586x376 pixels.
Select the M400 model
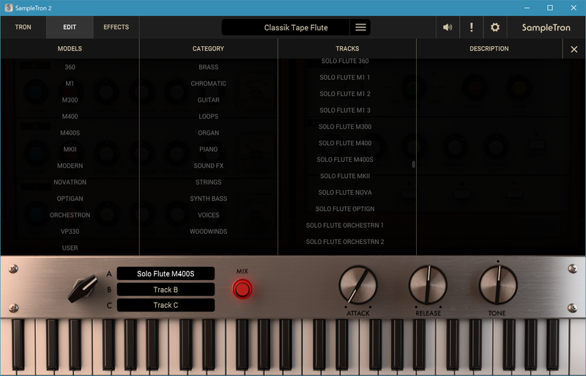70,117
